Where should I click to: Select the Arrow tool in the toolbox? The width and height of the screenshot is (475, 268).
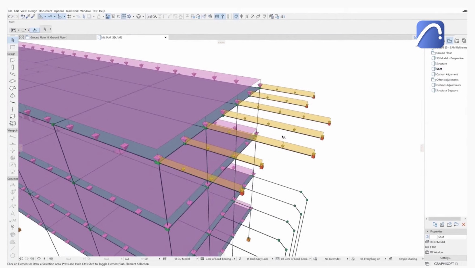pyautogui.click(x=13, y=40)
